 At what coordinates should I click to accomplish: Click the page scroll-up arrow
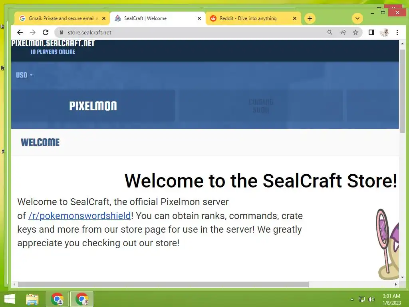pyautogui.click(x=402, y=44)
